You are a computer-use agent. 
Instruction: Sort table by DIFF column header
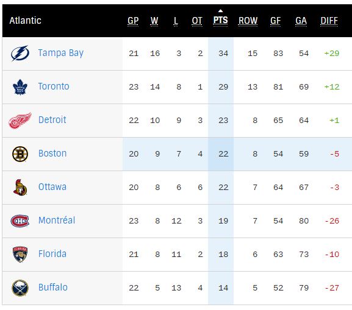[329, 21]
